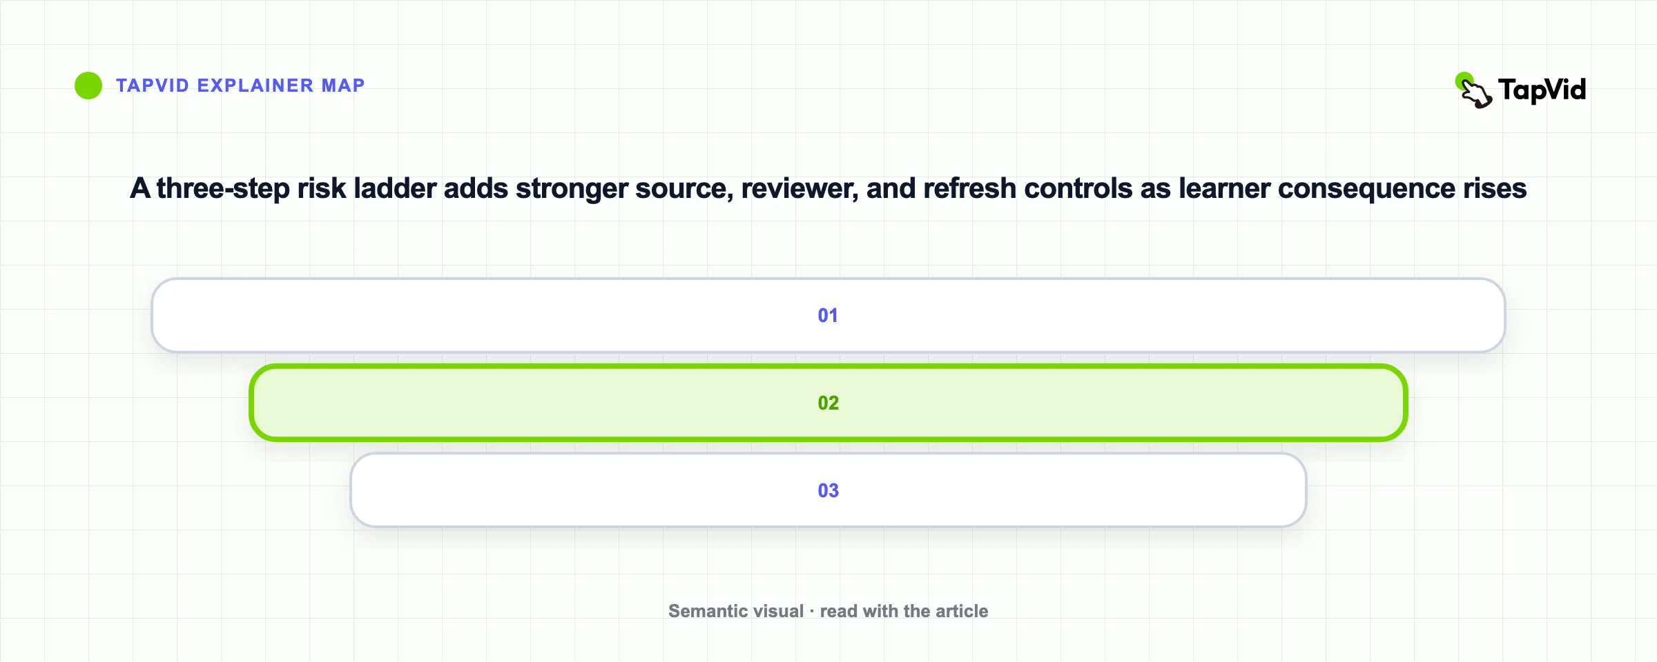Viewport: 1657px width, 662px height.
Task: Select the bottom step 03 ladder bar
Action: [828, 491]
